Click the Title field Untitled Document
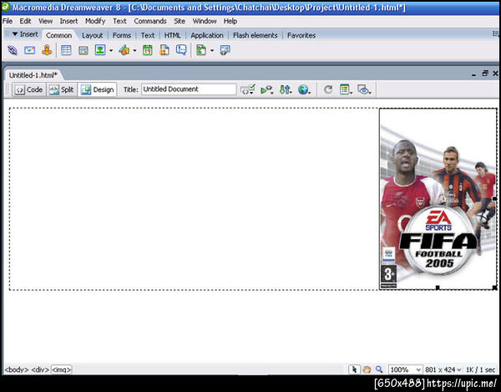The height and width of the screenshot is (392, 501). (189, 89)
